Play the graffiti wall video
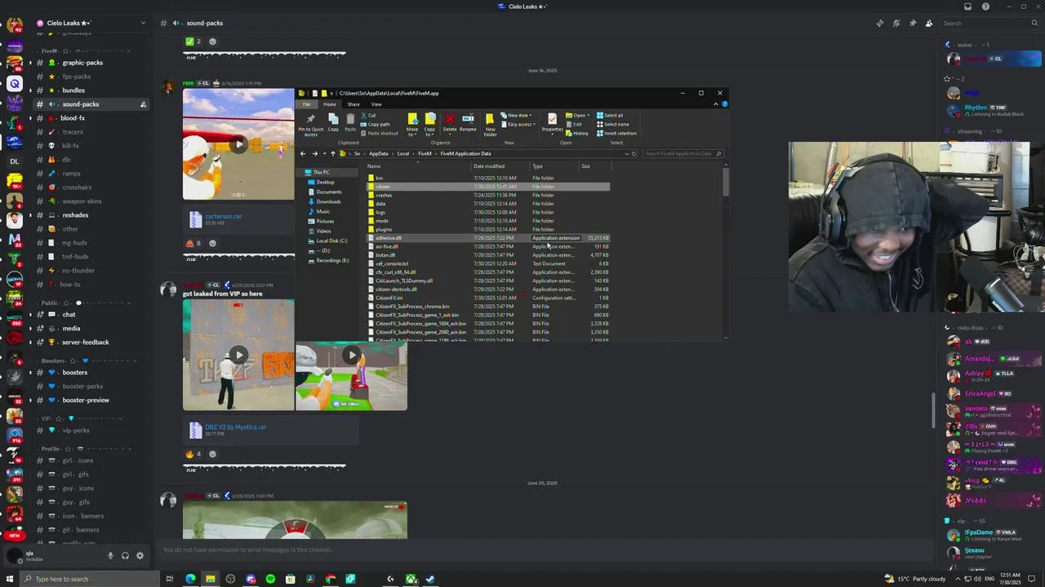The image size is (1045, 587). 238,355
